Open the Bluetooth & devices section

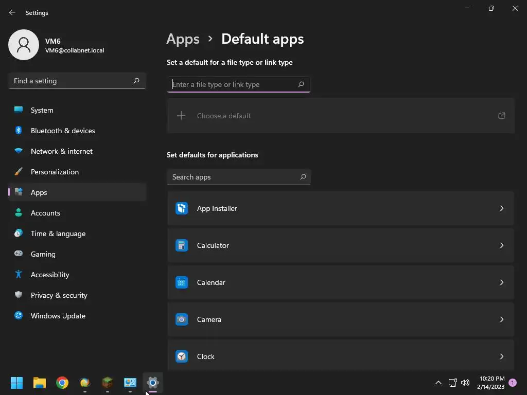[x=63, y=131]
